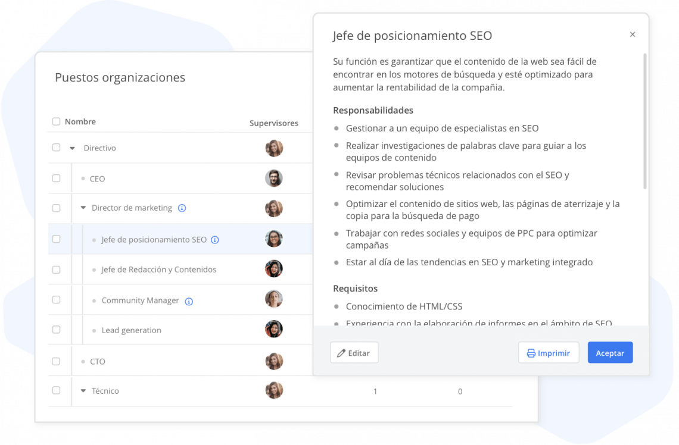Collapse the Técnico branch arrow
This screenshot has width=679, height=445.
click(83, 391)
